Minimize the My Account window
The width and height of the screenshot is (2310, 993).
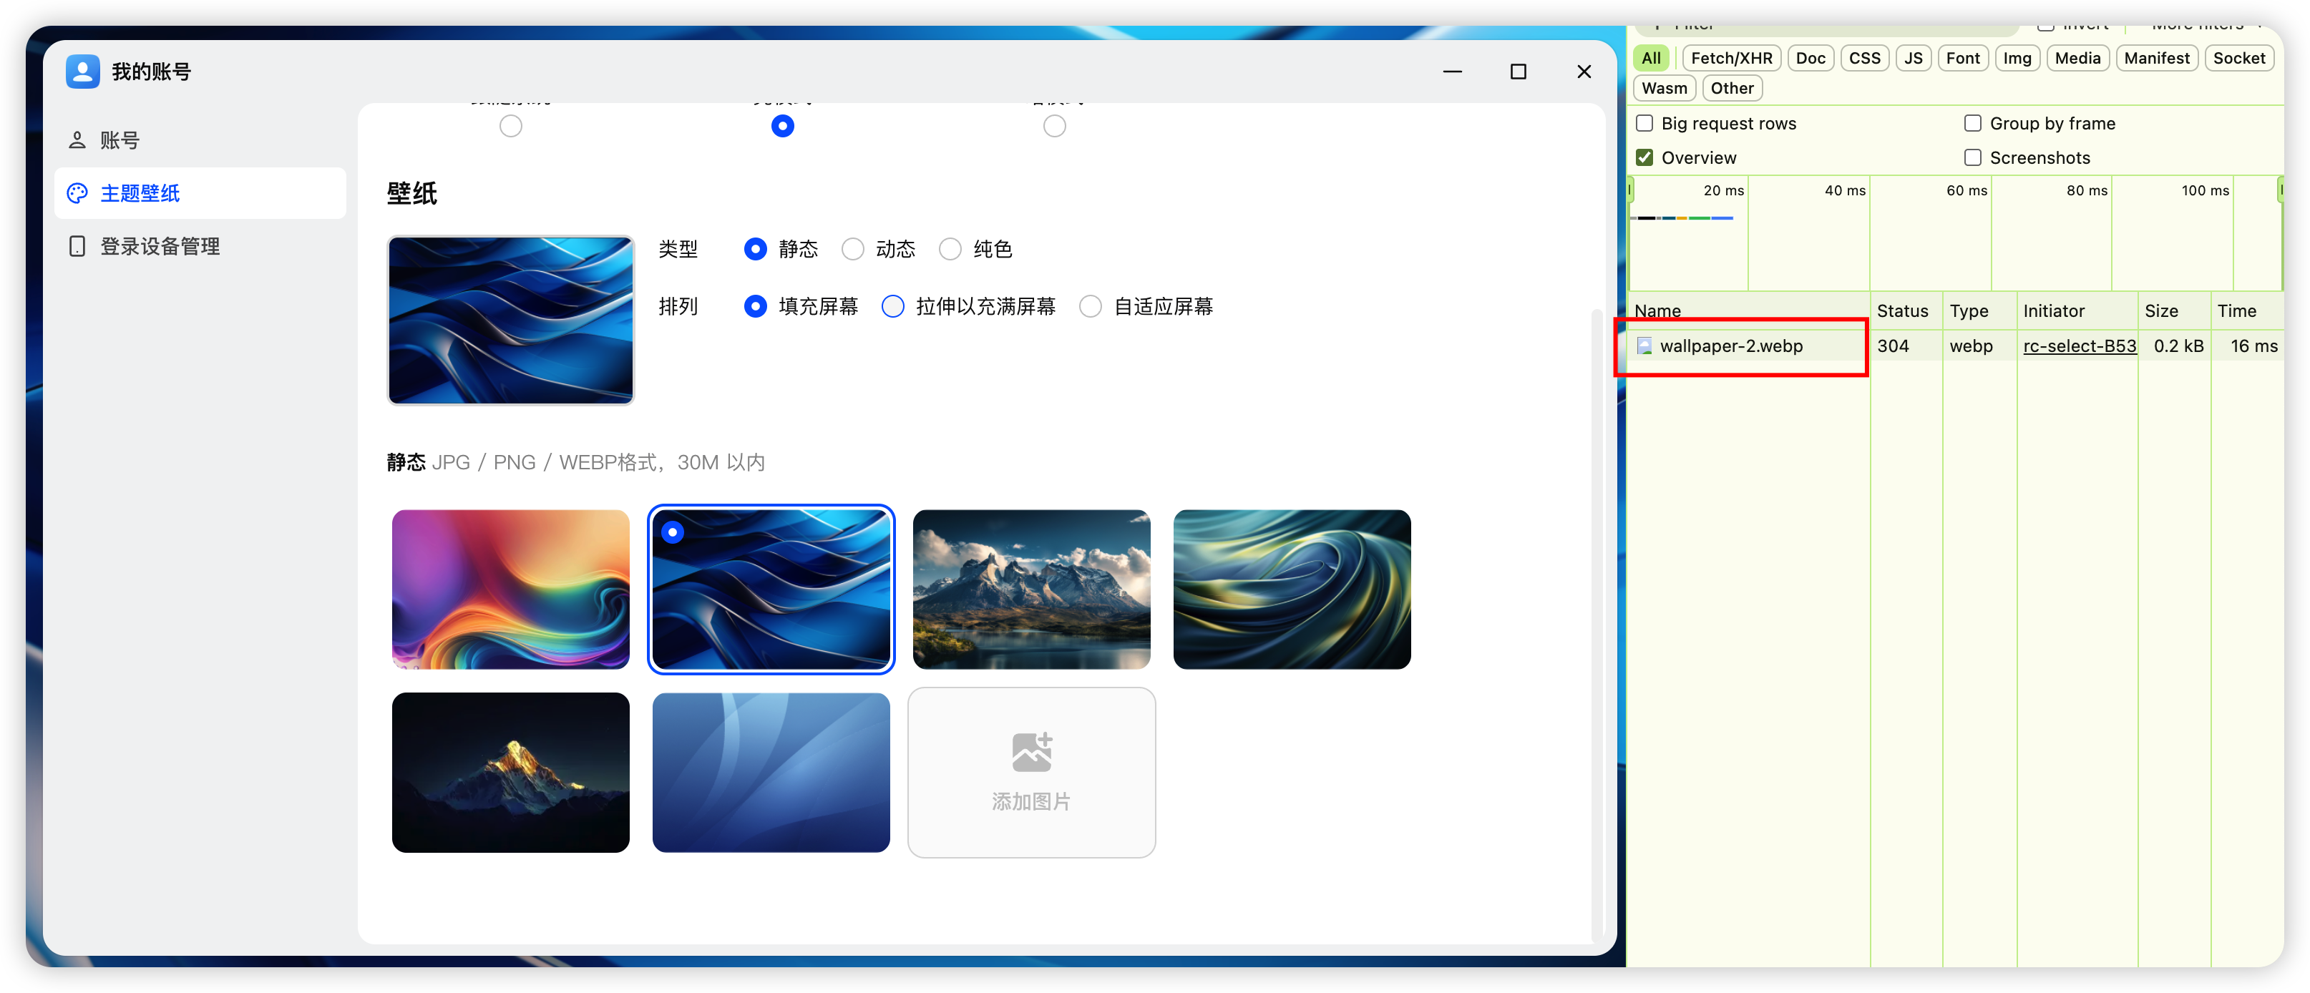pyautogui.click(x=1452, y=72)
